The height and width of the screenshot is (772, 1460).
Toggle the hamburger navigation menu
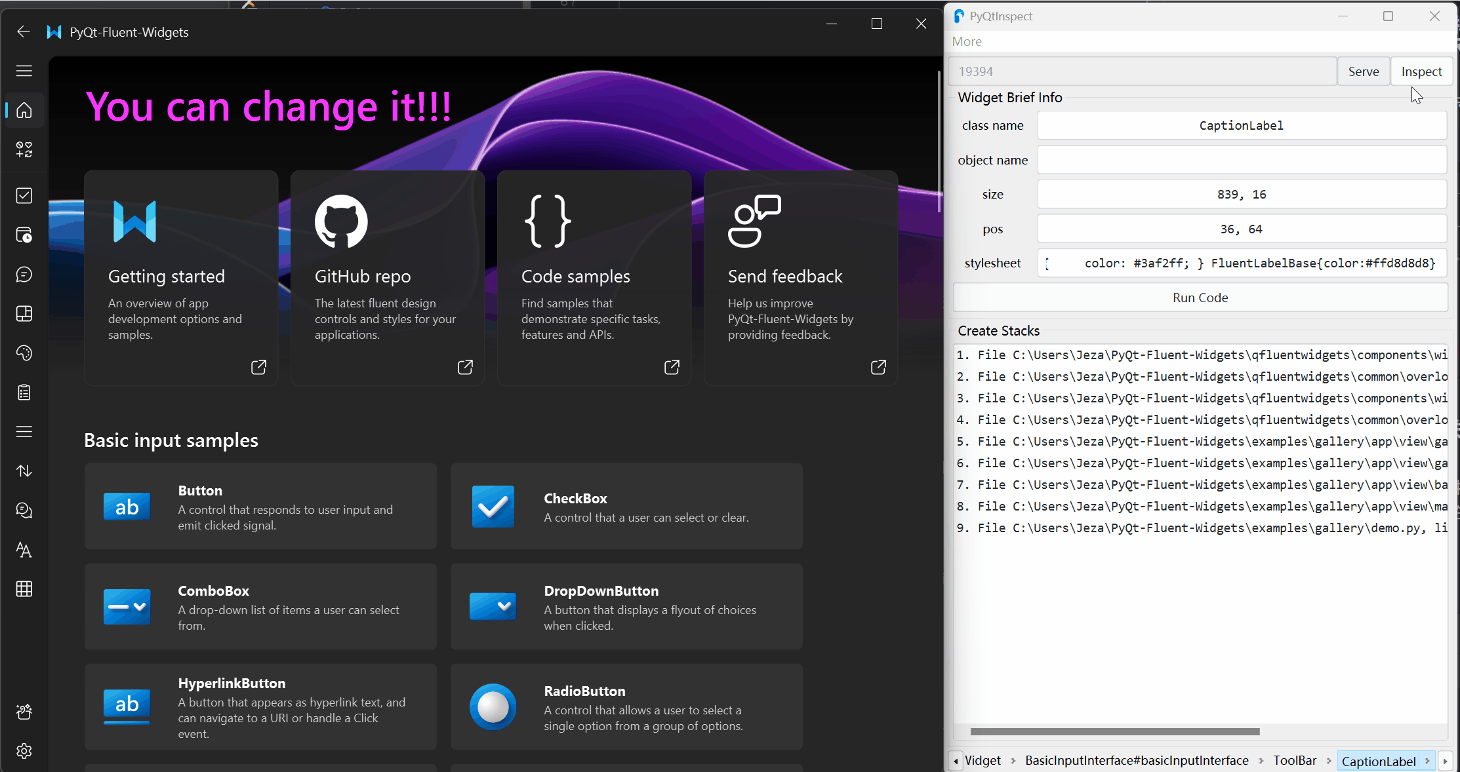[x=24, y=71]
